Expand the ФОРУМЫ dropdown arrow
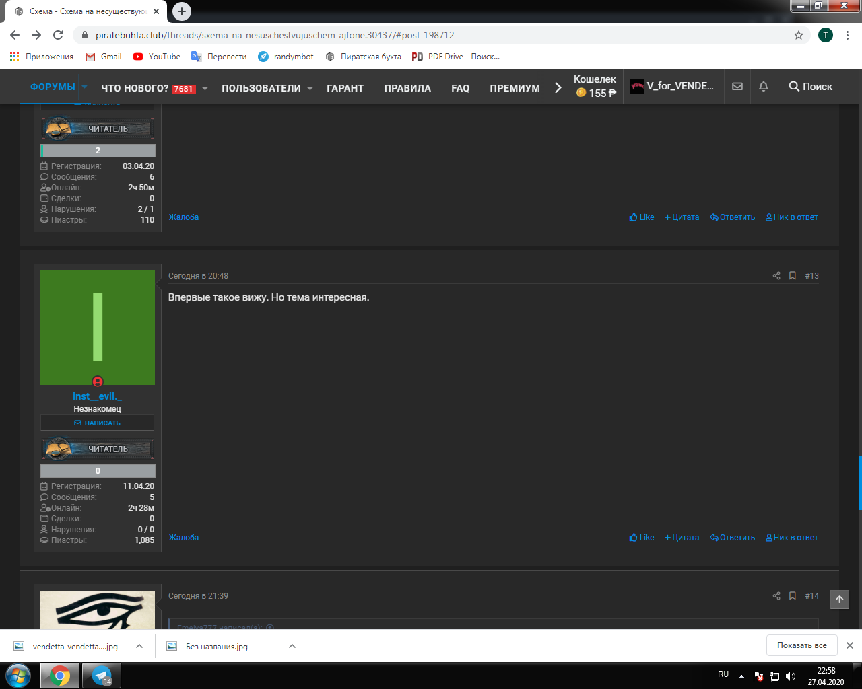Viewport: 862px width, 689px height. click(84, 87)
